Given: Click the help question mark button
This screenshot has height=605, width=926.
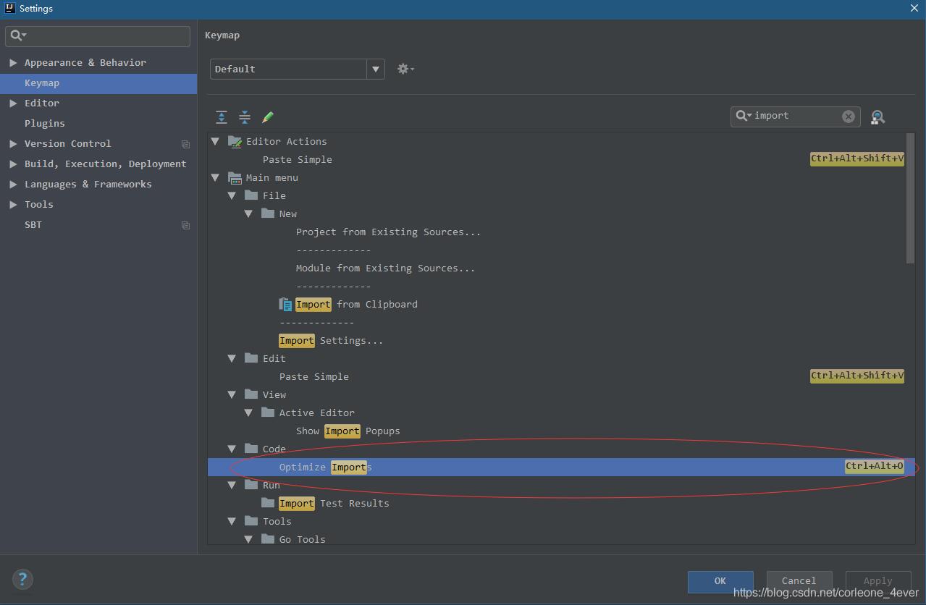Looking at the screenshot, I should (22, 579).
